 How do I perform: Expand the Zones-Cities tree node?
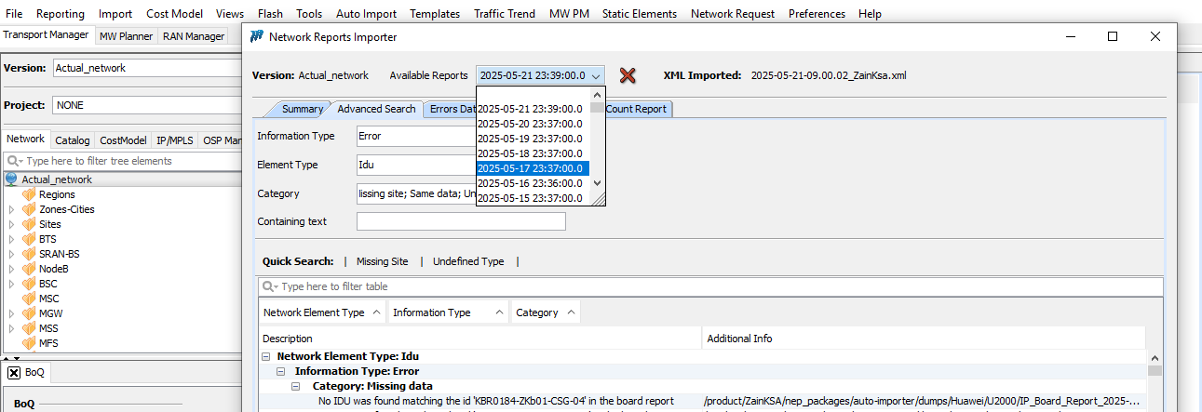(11, 209)
